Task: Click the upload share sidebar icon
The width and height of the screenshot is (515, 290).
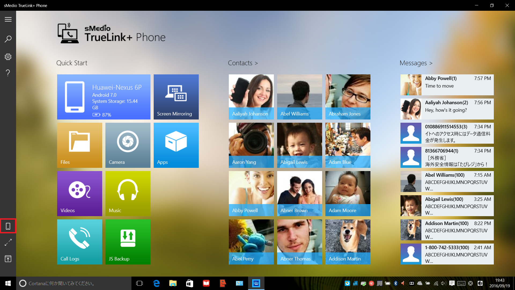Action: point(8,259)
